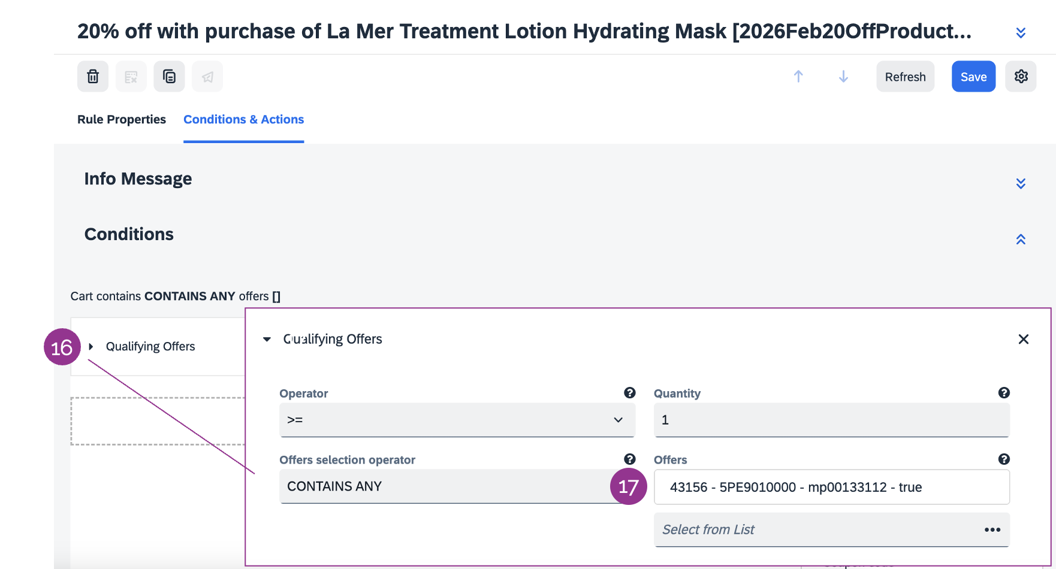Open the Operator dropdown showing >=
Screen dimensions: 1056x569
(x=457, y=420)
